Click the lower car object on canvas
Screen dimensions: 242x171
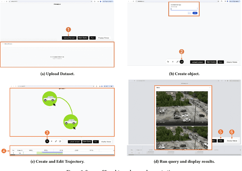click(70, 122)
